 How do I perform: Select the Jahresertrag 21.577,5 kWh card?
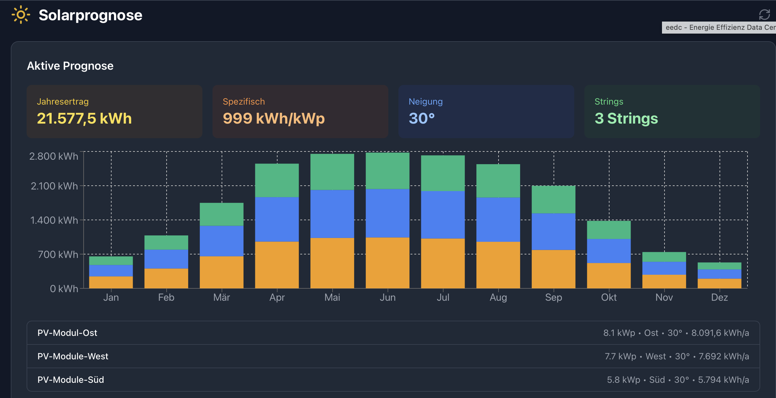[x=114, y=111]
